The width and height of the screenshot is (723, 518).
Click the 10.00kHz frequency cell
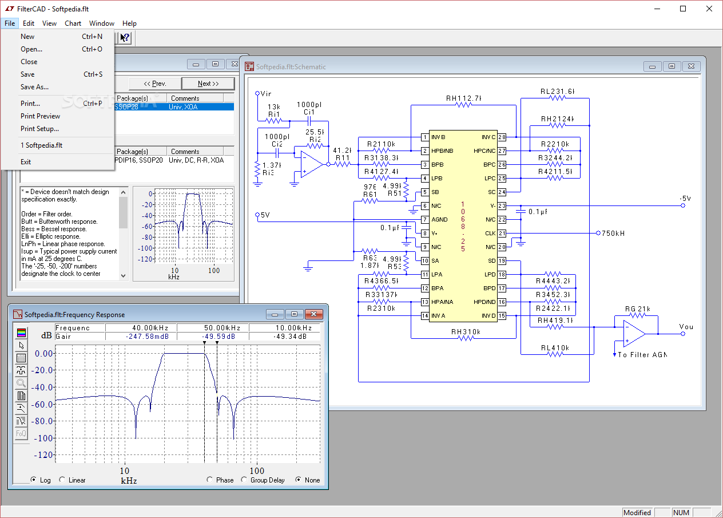pos(284,328)
